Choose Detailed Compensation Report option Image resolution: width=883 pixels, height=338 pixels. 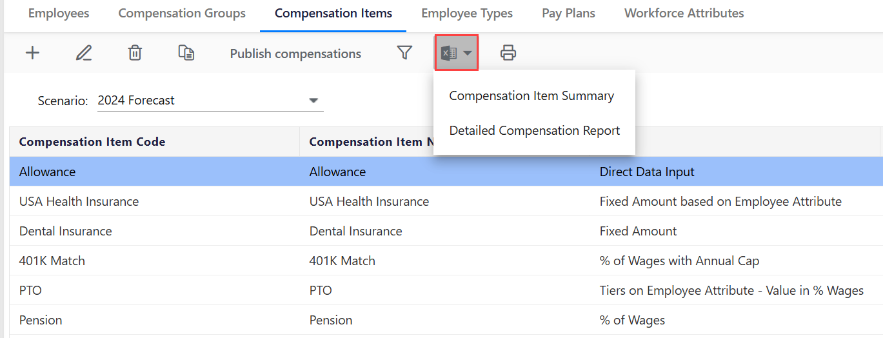534,131
